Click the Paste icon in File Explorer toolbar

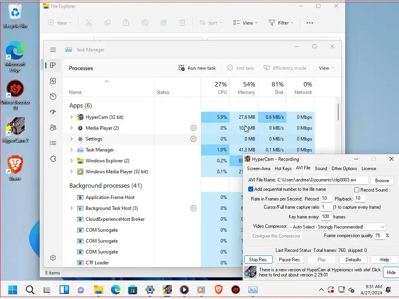click(126, 23)
